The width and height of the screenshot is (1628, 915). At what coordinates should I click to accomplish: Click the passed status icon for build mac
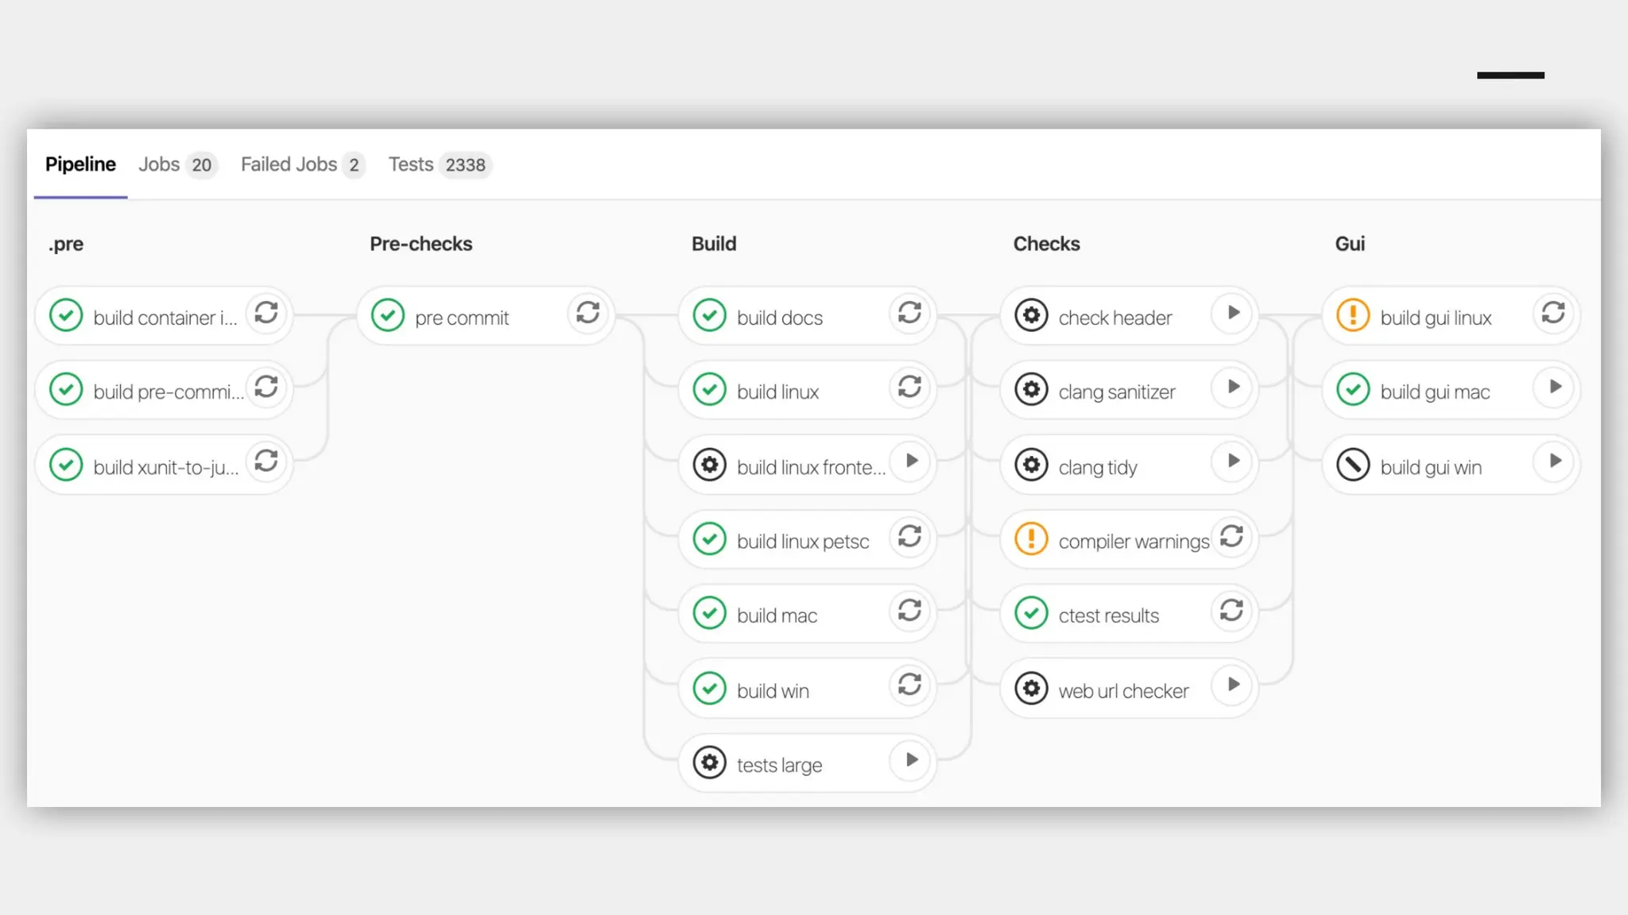tap(710, 613)
